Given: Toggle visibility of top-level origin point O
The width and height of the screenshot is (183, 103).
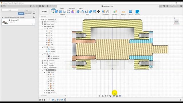Looking at the screenshot, I should point(47,31).
